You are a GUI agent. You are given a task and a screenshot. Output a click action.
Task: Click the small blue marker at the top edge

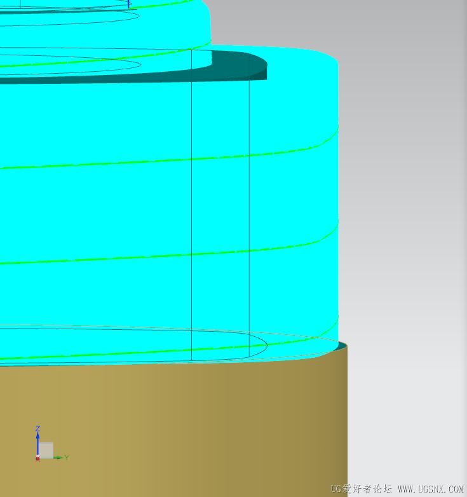129,3
